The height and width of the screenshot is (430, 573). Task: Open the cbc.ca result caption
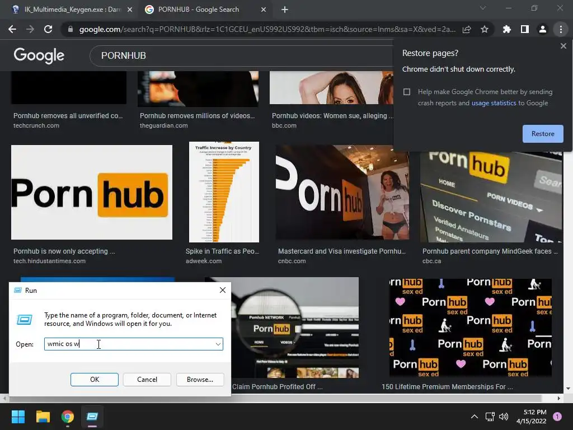tap(490, 256)
